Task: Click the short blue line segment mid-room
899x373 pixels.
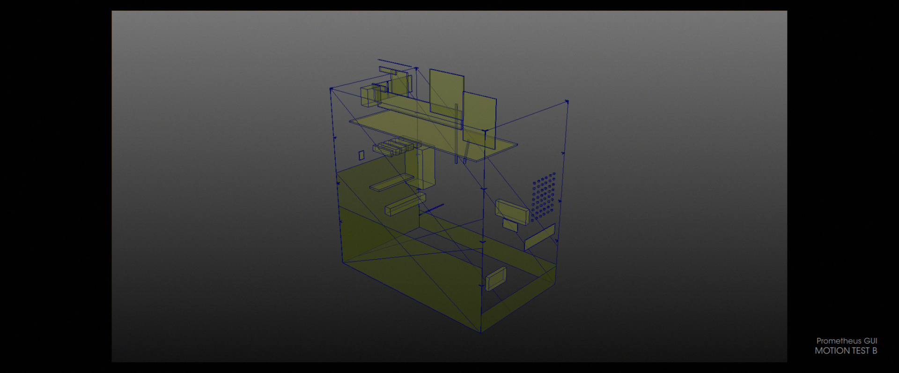Action: 433,209
